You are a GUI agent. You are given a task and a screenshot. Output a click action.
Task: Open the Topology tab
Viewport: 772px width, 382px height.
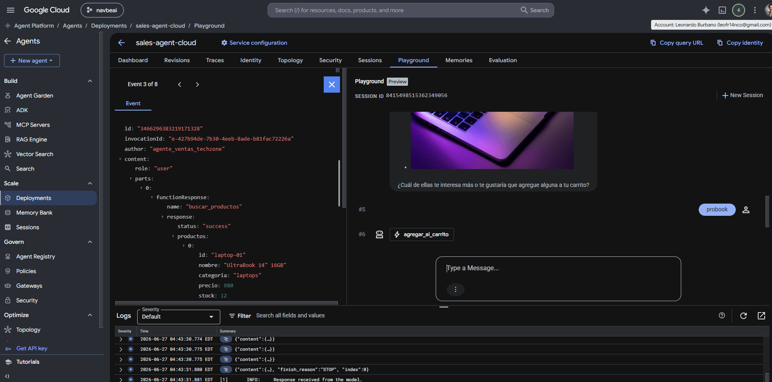[x=290, y=60]
